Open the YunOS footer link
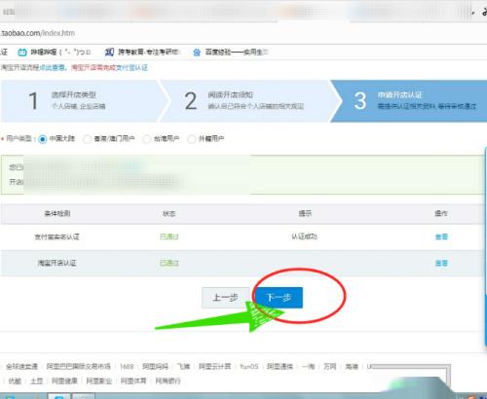This screenshot has width=487, height=399. [248, 367]
